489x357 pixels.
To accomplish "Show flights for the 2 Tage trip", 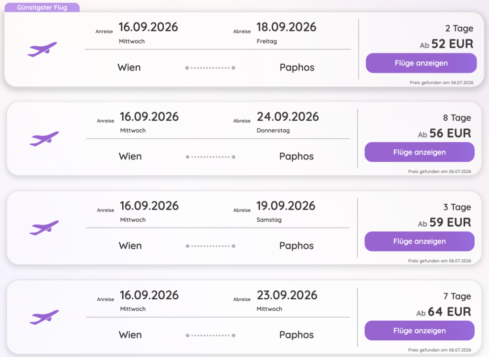I will pos(421,63).
